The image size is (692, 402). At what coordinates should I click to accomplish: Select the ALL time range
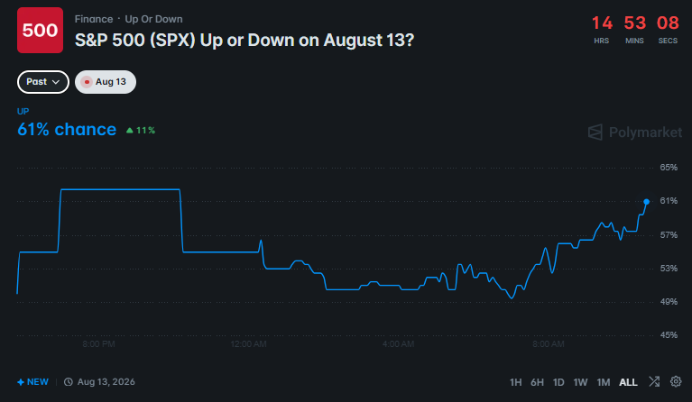628,382
